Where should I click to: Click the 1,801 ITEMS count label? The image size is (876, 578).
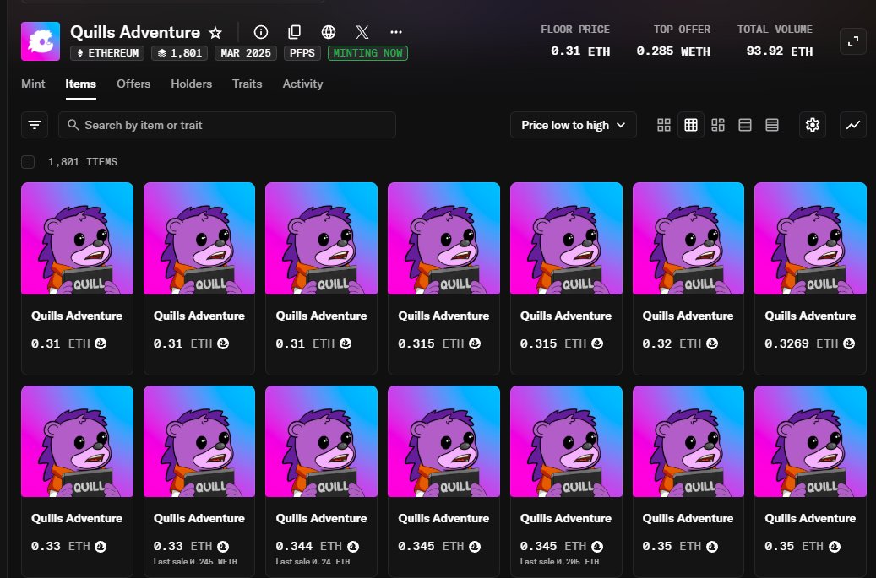tap(83, 162)
